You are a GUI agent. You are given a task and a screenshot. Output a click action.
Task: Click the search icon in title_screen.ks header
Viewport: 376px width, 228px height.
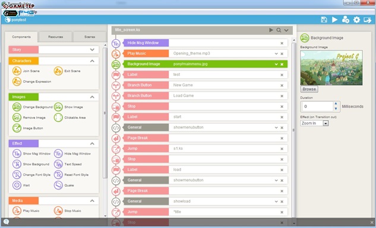coord(279,30)
